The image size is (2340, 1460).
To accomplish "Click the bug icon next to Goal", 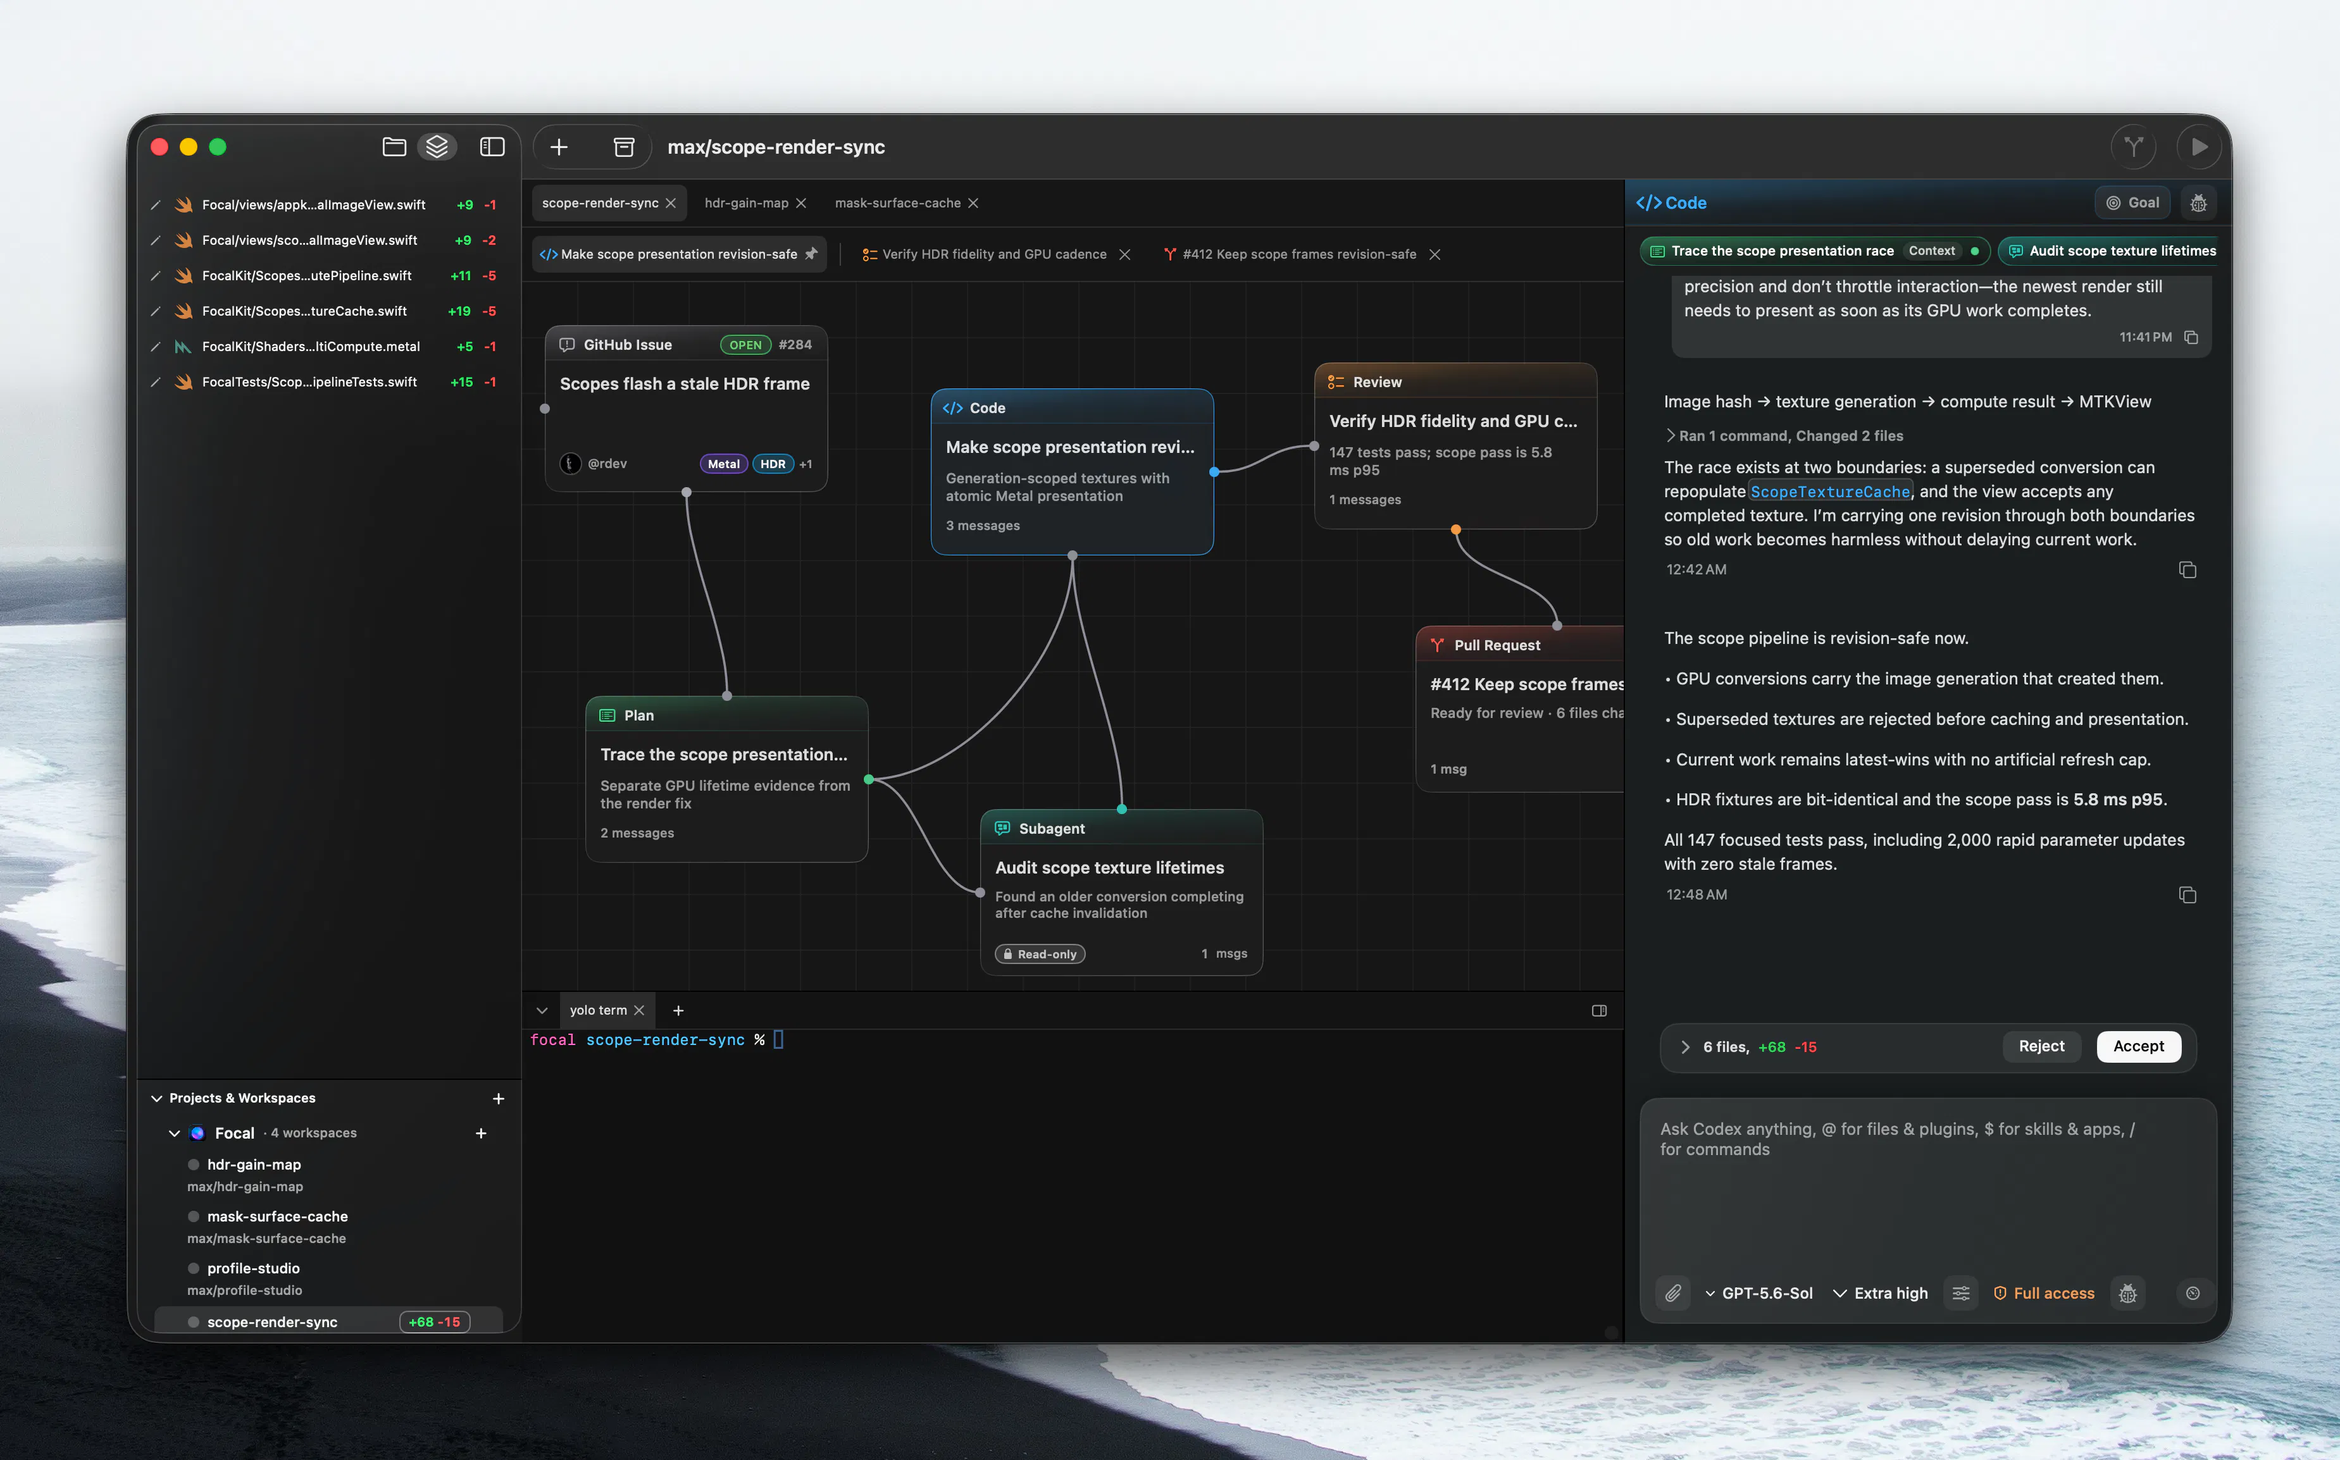I will pyautogui.click(x=2198, y=203).
